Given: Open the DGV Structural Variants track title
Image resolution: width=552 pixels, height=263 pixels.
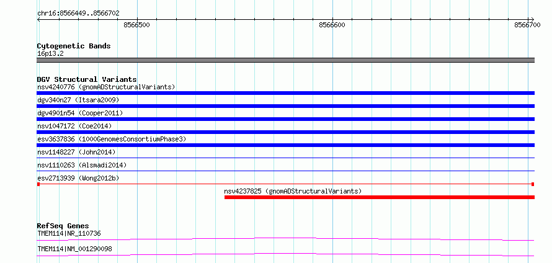Looking at the screenshot, I should (87, 79).
